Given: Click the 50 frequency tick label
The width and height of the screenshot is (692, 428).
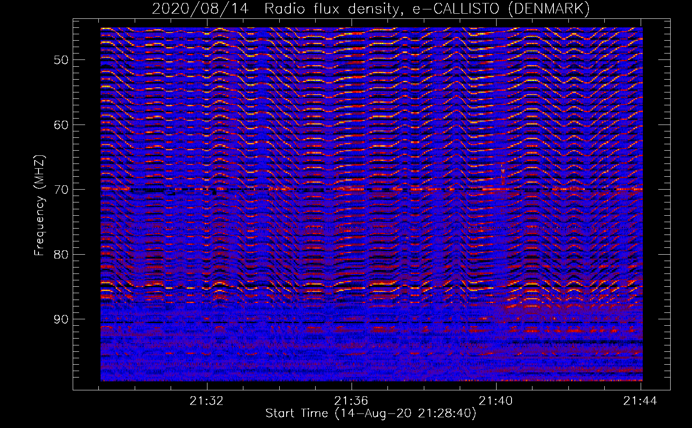Looking at the screenshot, I should tap(61, 60).
